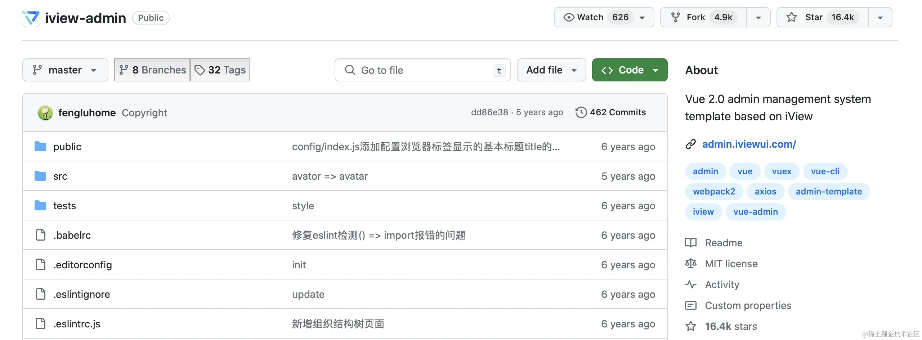Click the Activity pulse icon

pos(691,285)
